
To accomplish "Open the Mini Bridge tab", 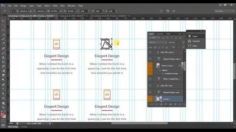I will 13,127.
